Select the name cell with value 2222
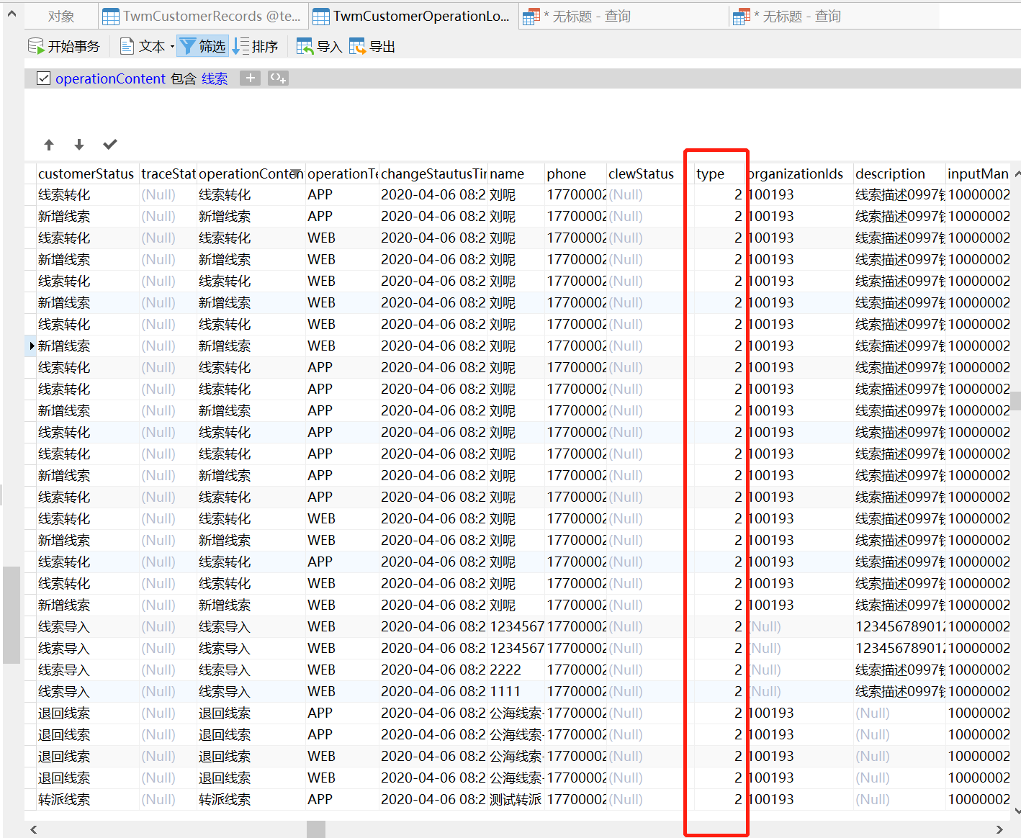Screen dimensions: 1021x838 516,670
